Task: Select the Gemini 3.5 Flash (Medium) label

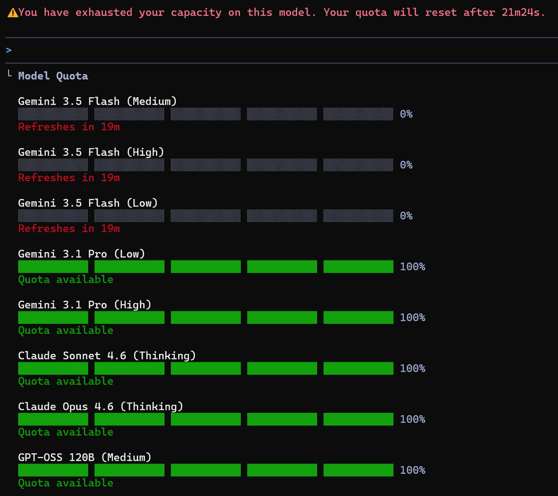Action: pos(98,101)
